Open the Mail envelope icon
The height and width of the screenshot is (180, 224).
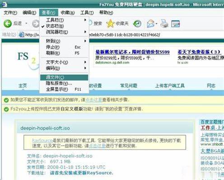(x=151, y=23)
